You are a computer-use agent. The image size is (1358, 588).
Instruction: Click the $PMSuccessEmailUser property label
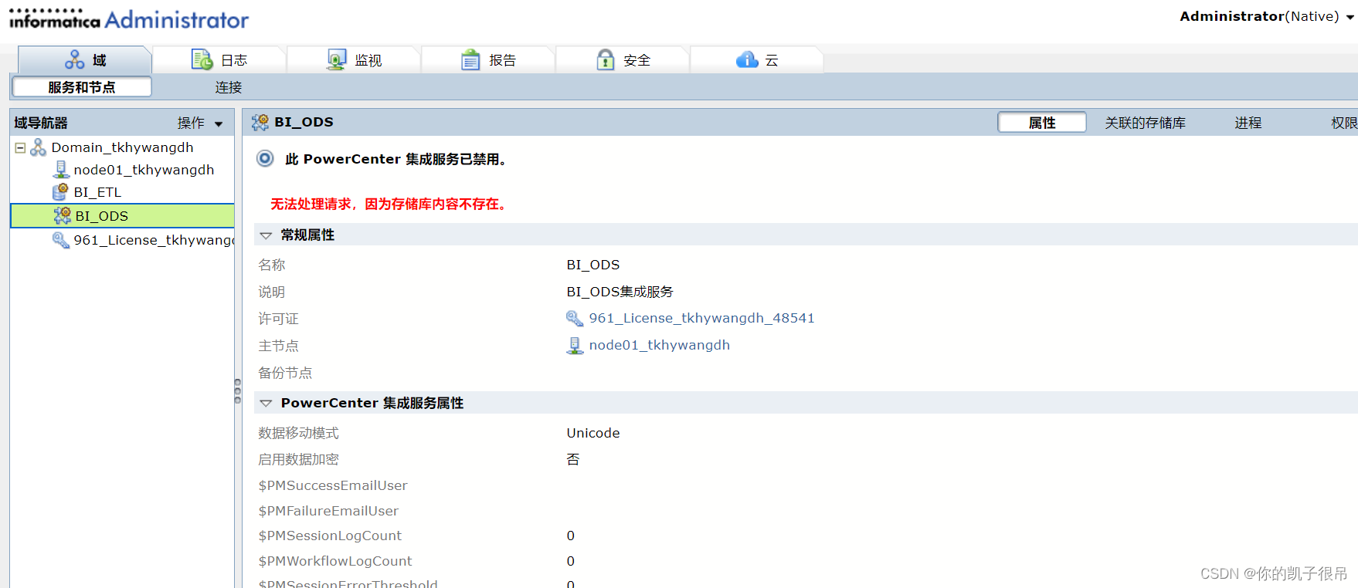click(333, 485)
